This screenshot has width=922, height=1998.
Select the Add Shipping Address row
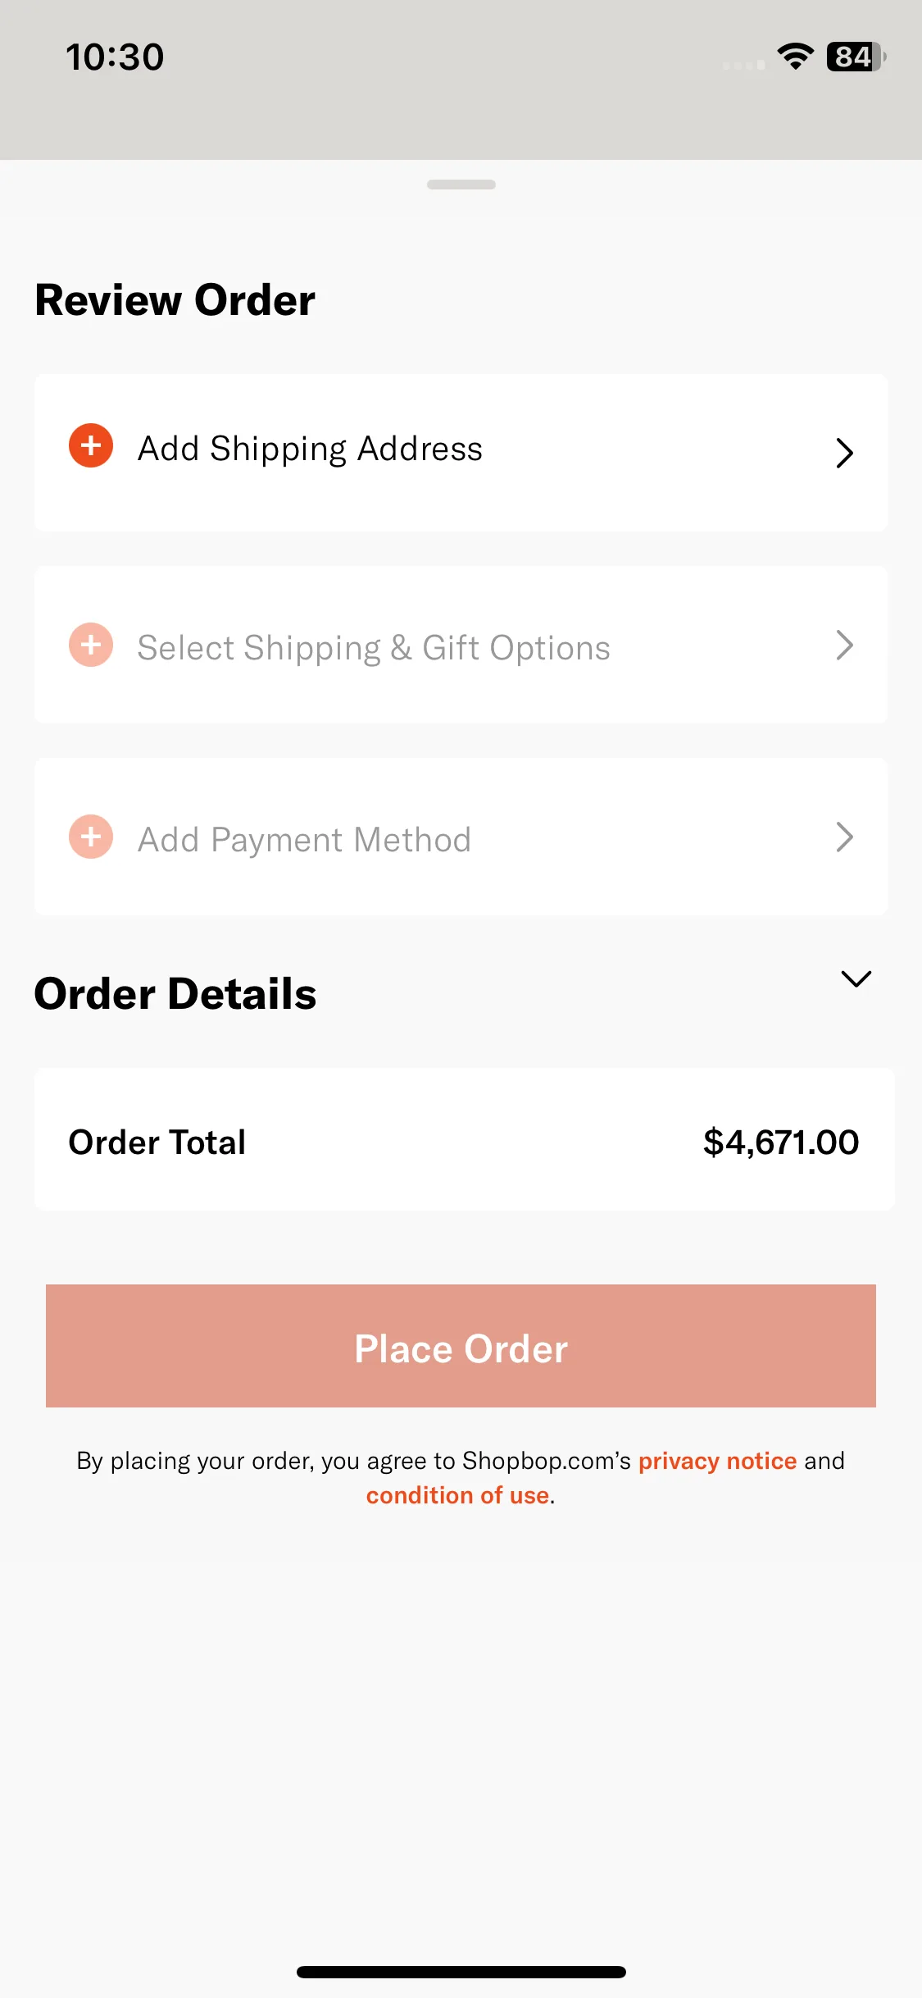461,453
